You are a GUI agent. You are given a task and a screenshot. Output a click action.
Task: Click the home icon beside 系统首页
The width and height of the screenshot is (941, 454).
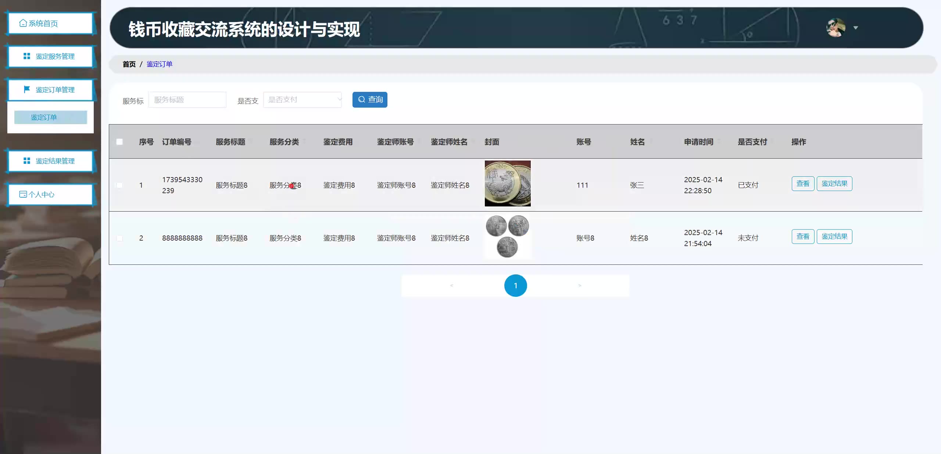point(23,23)
